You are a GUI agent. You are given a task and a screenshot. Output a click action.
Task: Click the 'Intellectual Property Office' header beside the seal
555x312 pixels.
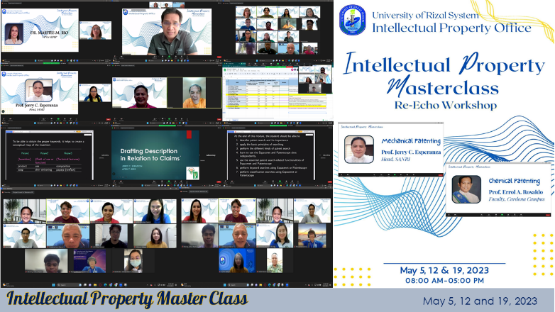click(451, 28)
